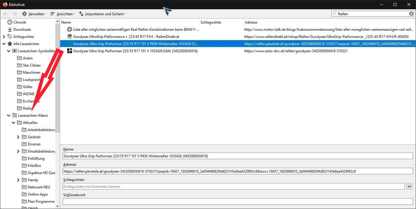Open the Schlagwörter tags dropdown arrow
Screen dimensions: 416x209
409,186
